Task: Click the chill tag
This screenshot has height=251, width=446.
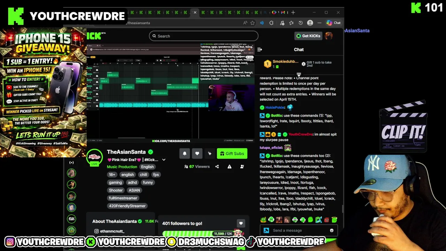Action: click(x=144, y=175)
